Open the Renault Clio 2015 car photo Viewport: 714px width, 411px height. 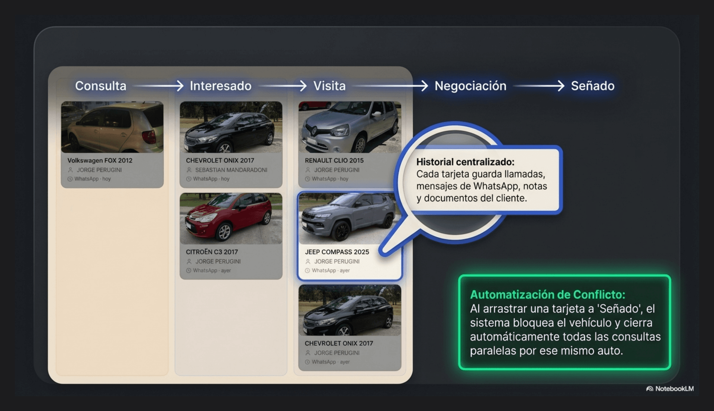[x=350, y=127]
